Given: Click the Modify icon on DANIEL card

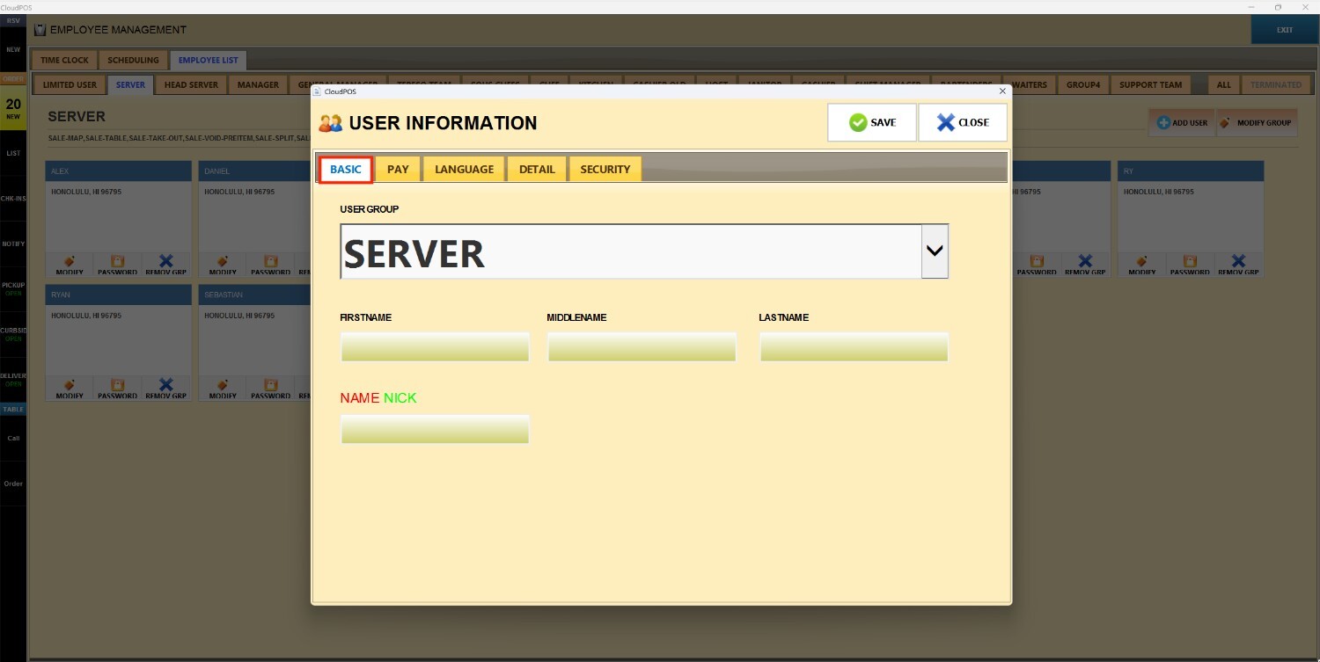Looking at the screenshot, I should pos(223,261).
